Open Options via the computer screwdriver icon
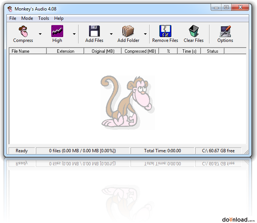Screen dimensions: 257x223 225,31
